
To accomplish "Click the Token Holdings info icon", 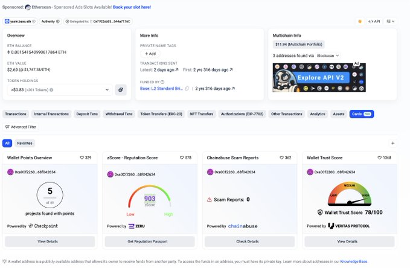I will [51, 90].
